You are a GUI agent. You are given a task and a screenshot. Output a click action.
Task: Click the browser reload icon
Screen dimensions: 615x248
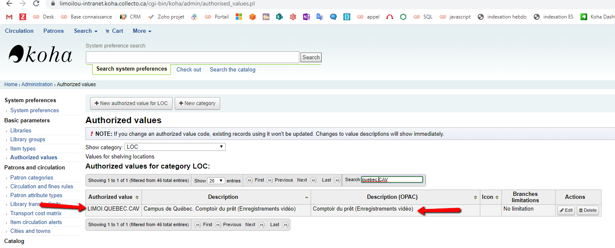pyautogui.click(x=36, y=4)
